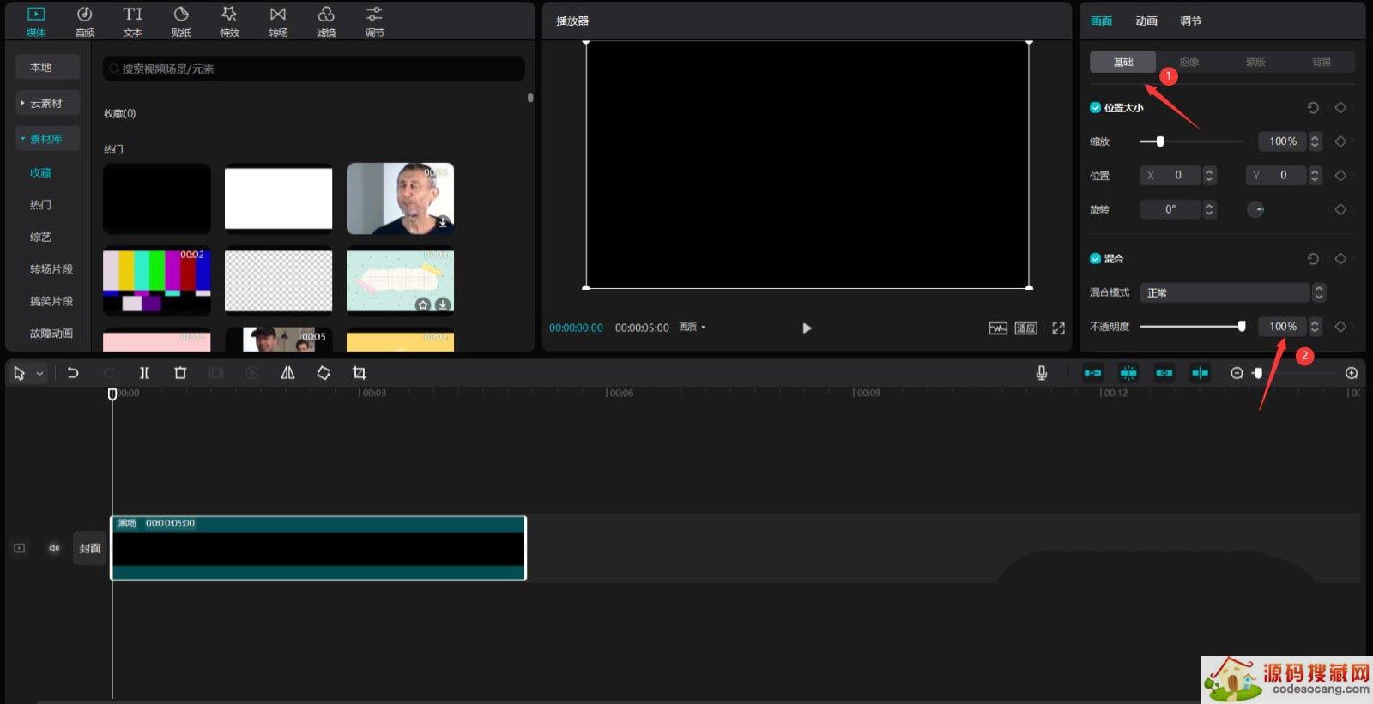Open the 画质 quality dropdown in player
Image resolution: width=1373 pixels, height=704 pixels.
[692, 328]
